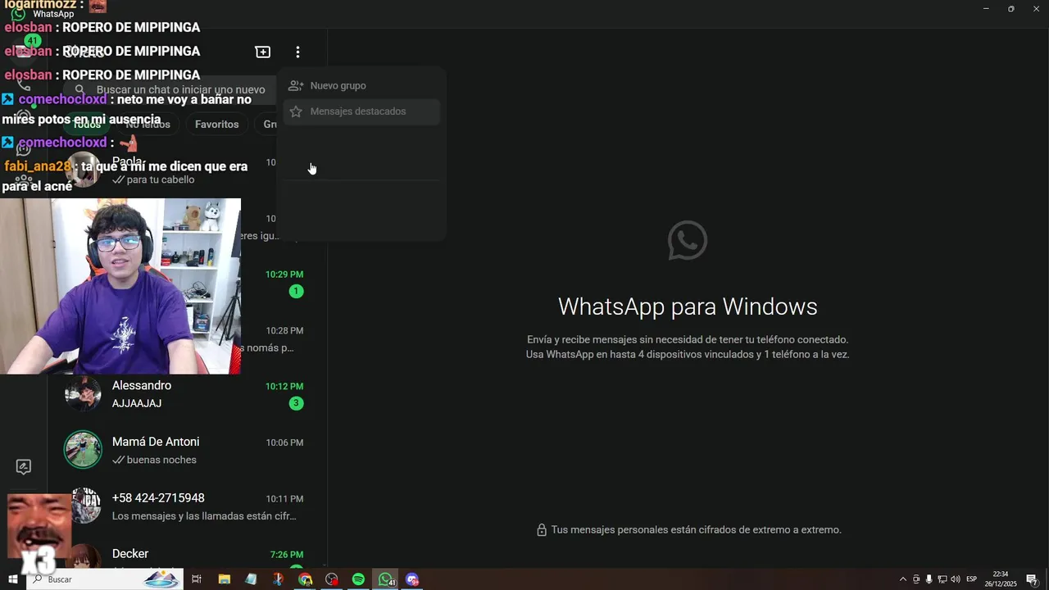1049x590 pixels.
Task: Open Spotify from the taskbar
Action: [x=358, y=579]
